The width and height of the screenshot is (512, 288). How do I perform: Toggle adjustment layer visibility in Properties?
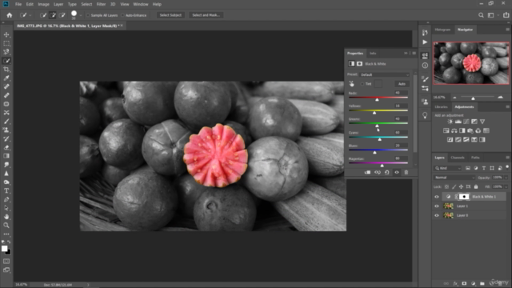click(x=397, y=173)
